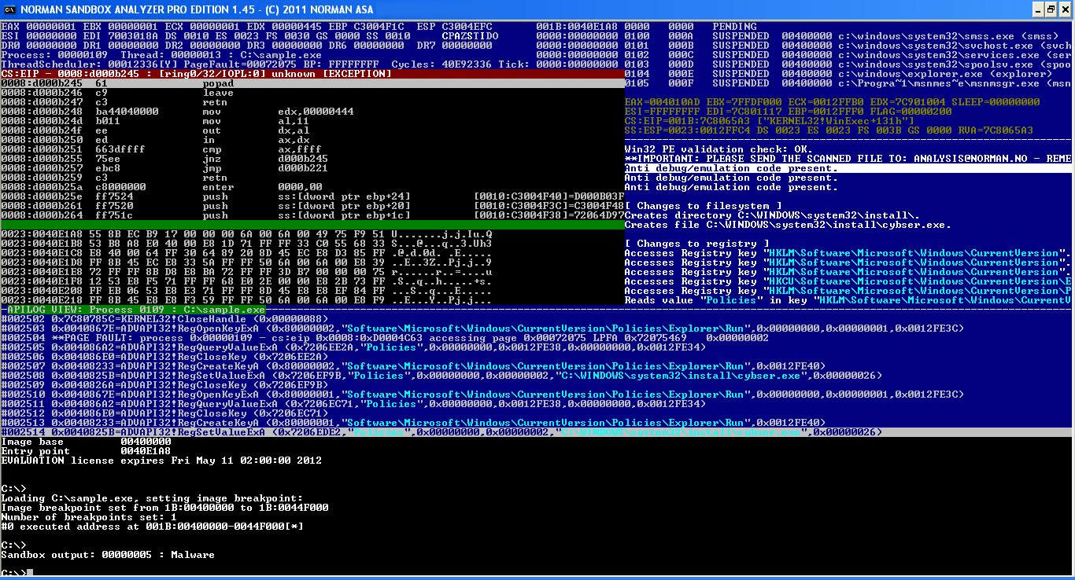Select the 'Reads value "Policies"' registry line
Image resolution: width=1075 pixels, height=580 pixels.
(x=849, y=300)
